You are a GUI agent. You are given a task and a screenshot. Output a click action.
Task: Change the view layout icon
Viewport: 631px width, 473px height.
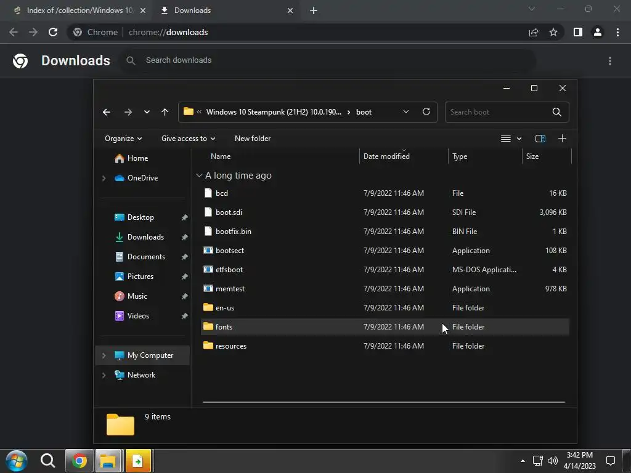506,139
